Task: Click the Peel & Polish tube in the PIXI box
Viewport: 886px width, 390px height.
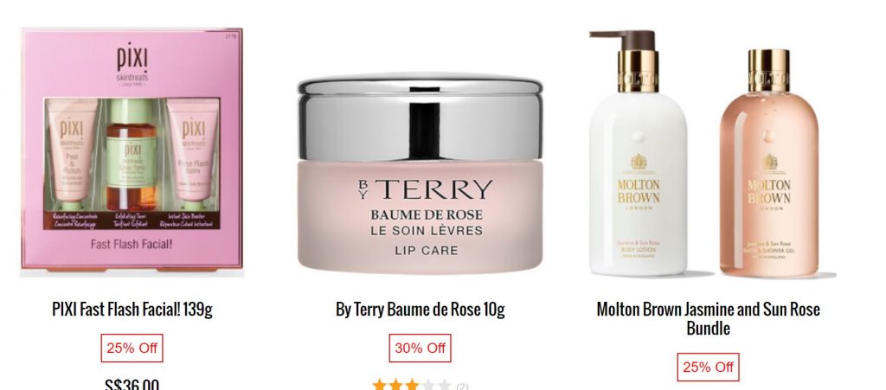Action: 72,152
